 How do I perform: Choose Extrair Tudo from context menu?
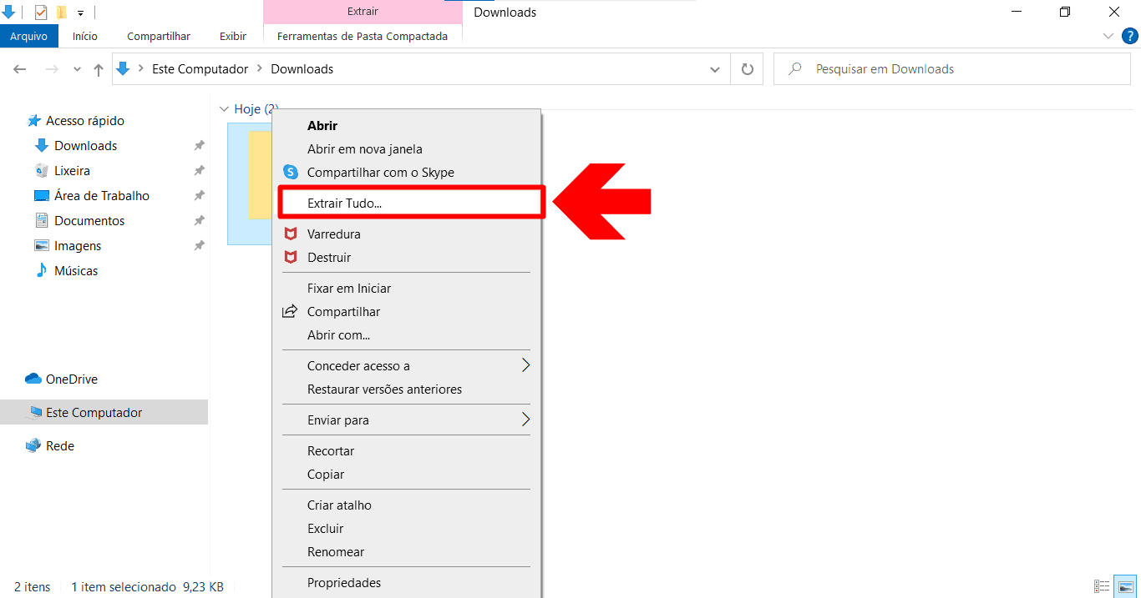pos(344,203)
